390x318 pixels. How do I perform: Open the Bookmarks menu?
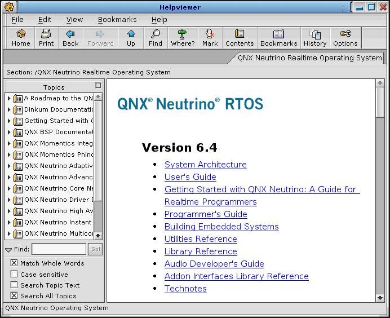coord(117,20)
